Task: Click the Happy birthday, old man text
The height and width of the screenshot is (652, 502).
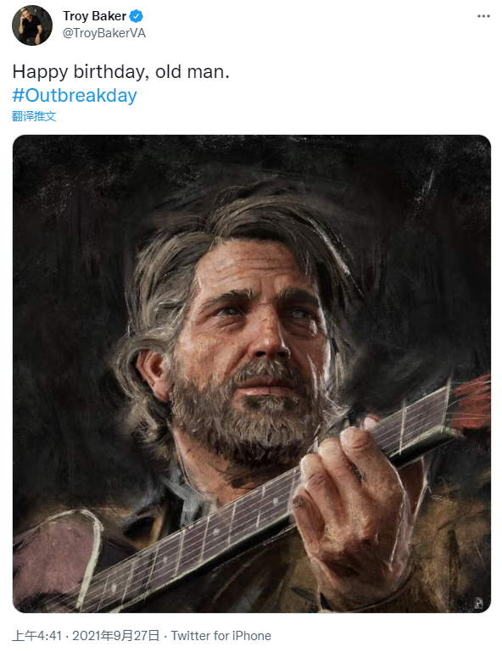Action: [120, 72]
